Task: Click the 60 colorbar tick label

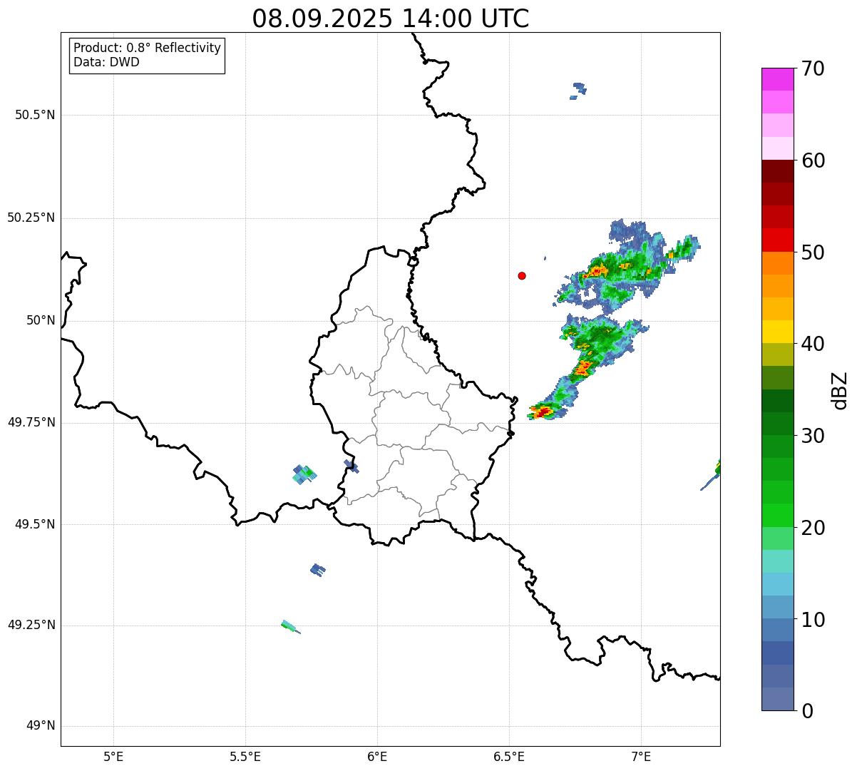Action: pyautogui.click(x=812, y=160)
